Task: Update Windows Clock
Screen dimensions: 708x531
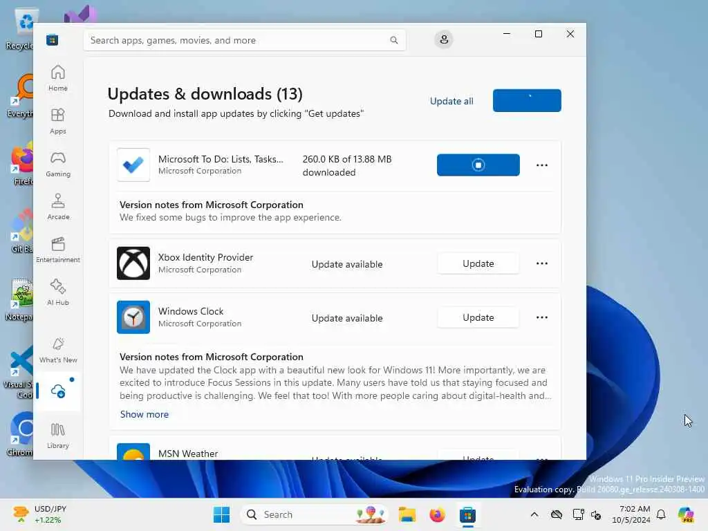Action: coord(478,317)
